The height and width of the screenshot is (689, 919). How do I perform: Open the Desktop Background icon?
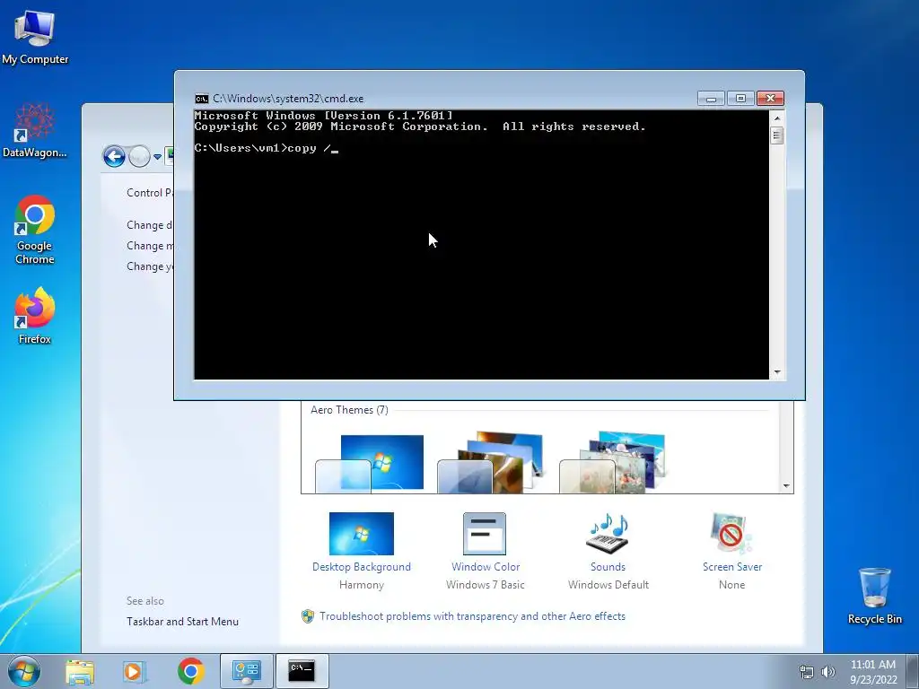pyautogui.click(x=361, y=534)
